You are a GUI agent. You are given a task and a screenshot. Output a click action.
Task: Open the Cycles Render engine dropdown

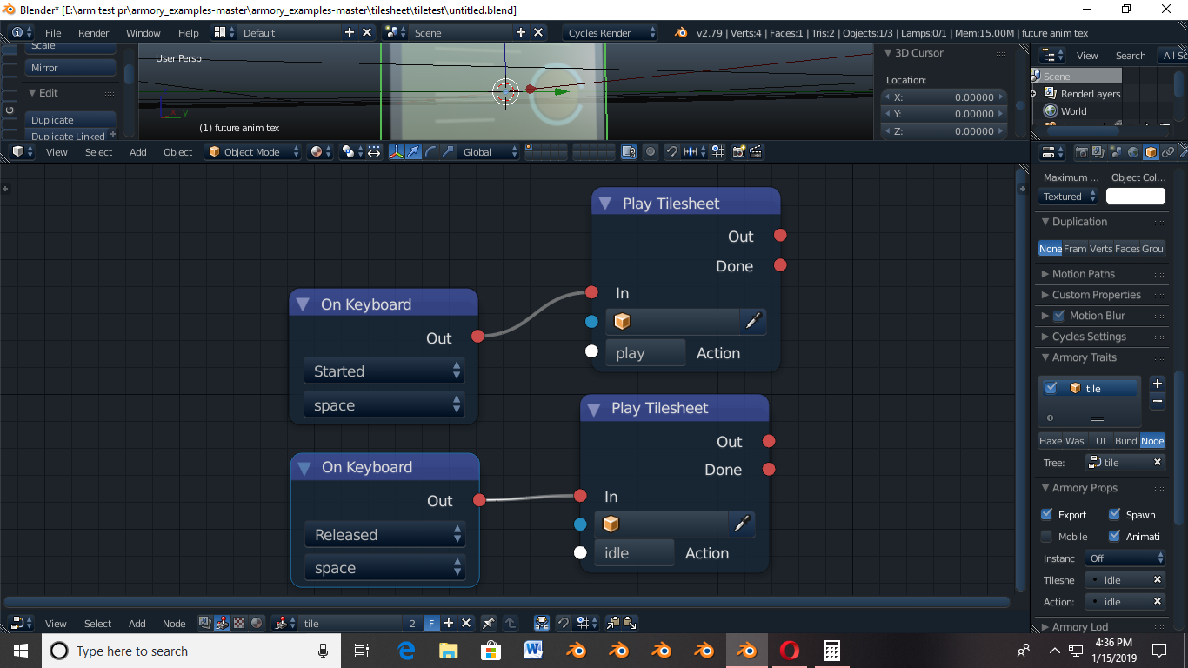coord(611,32)
